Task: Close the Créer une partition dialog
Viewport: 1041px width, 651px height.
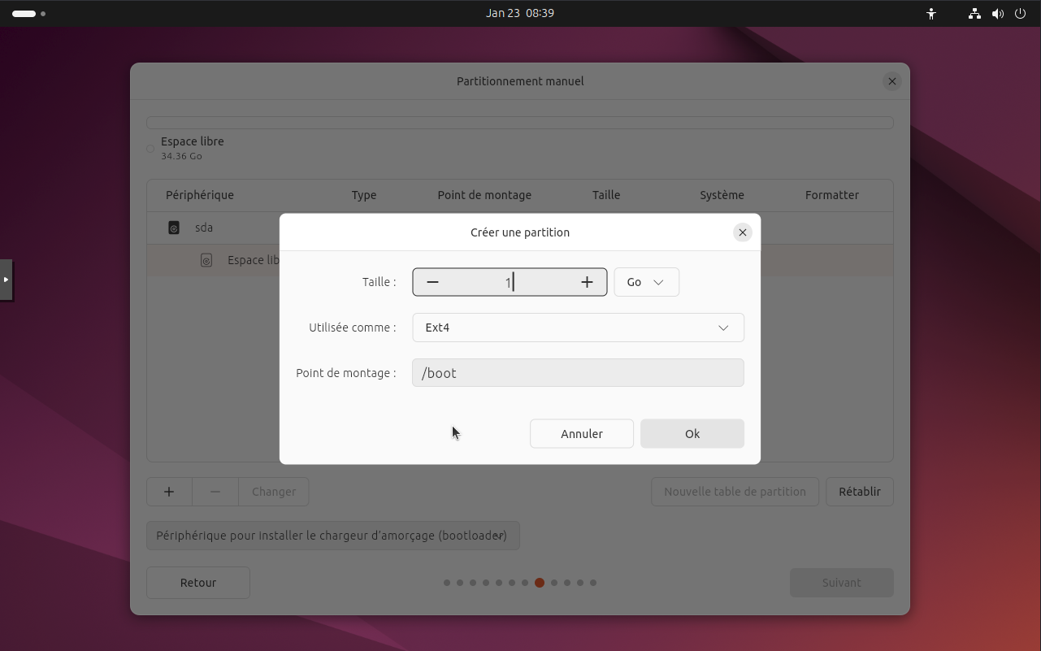Action: tap(742, 232)
